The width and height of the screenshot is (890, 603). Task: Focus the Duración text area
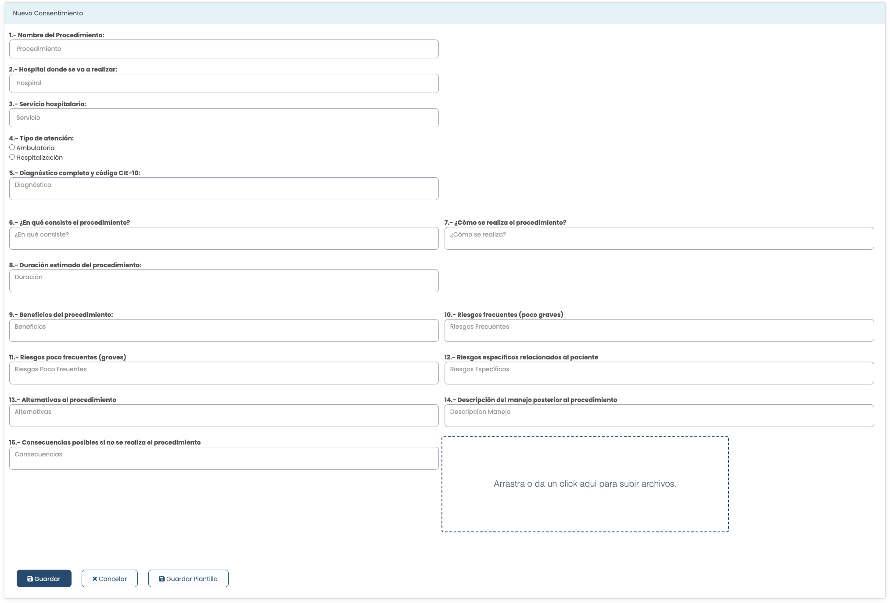point(224,281)
